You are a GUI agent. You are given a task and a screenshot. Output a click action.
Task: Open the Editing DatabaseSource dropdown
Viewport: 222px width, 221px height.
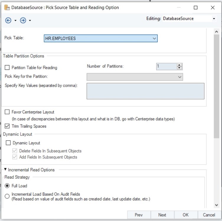[214, 19]
